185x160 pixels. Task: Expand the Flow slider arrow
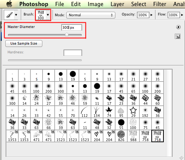182,15
